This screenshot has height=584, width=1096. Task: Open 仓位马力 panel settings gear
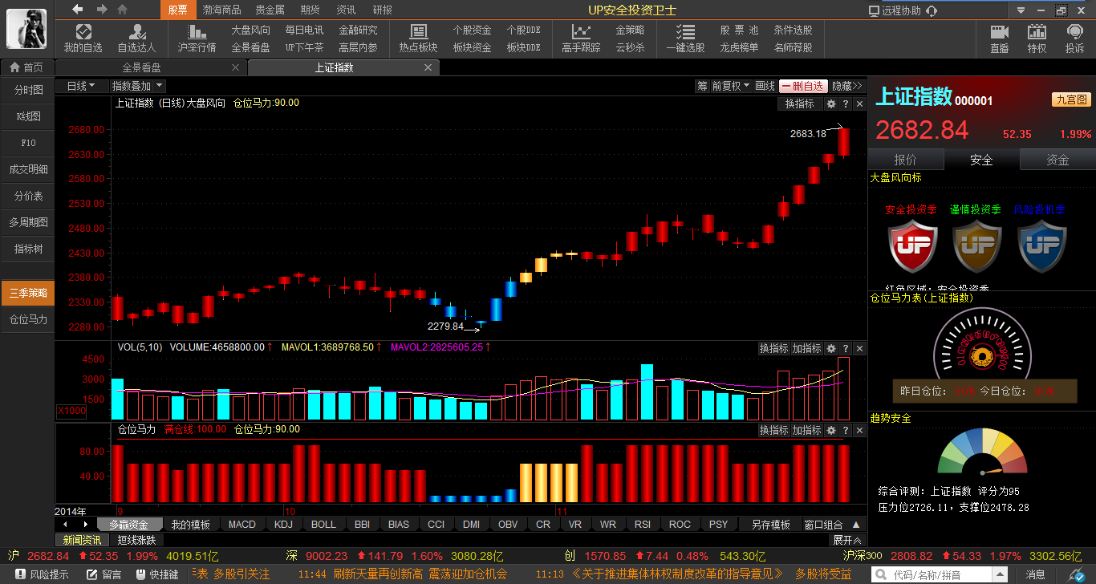(x=831, y=431)
